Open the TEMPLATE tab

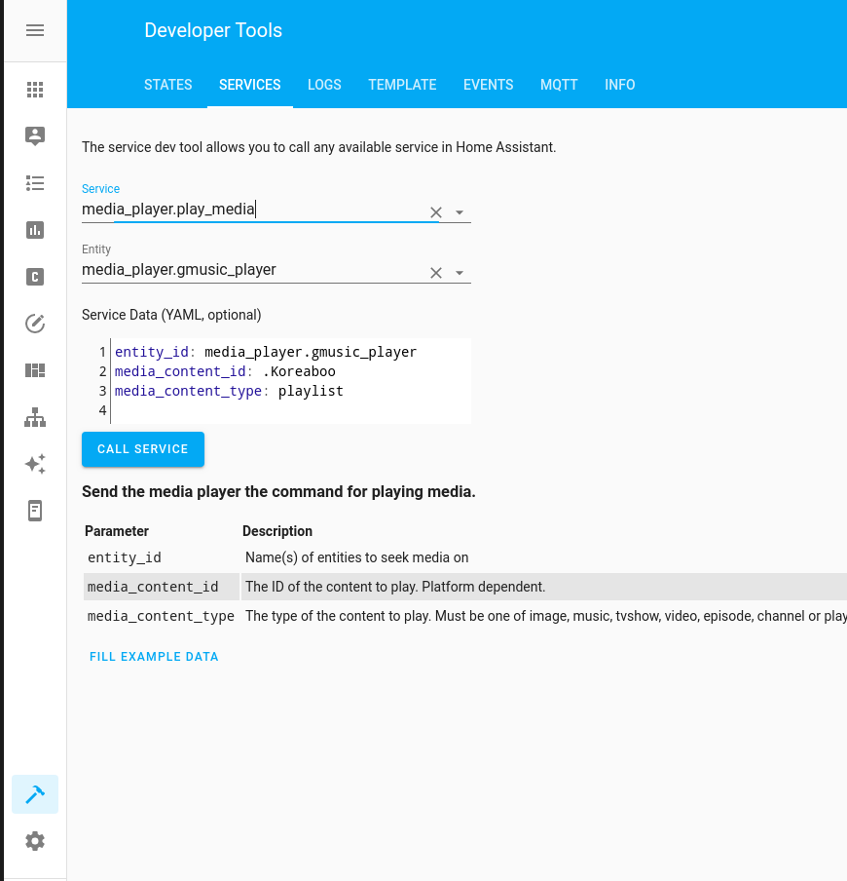click(x=402, y=85)
